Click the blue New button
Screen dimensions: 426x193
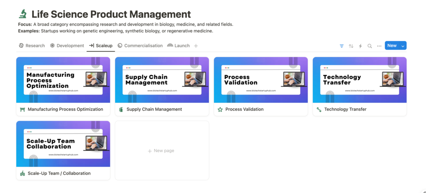(x=392, y=46)
